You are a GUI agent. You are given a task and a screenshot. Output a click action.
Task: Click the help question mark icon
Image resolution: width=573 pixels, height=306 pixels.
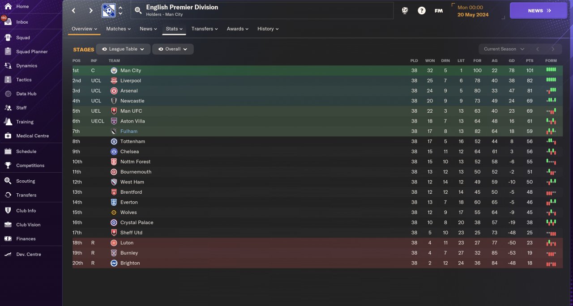(422, 10)
